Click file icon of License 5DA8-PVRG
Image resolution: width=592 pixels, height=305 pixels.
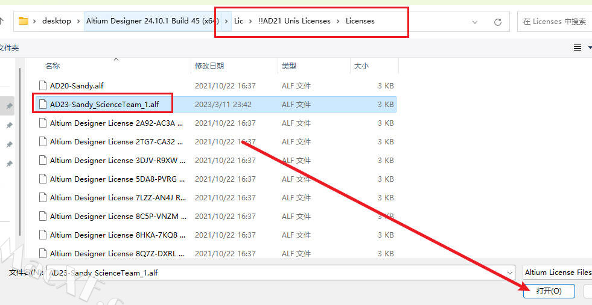pyautogui.click(x=43, y=179)
